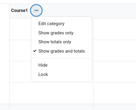This screenshot has width=136, height=110.
Task: Keep Show grades and totals selected
Action: tap(62, 51)
